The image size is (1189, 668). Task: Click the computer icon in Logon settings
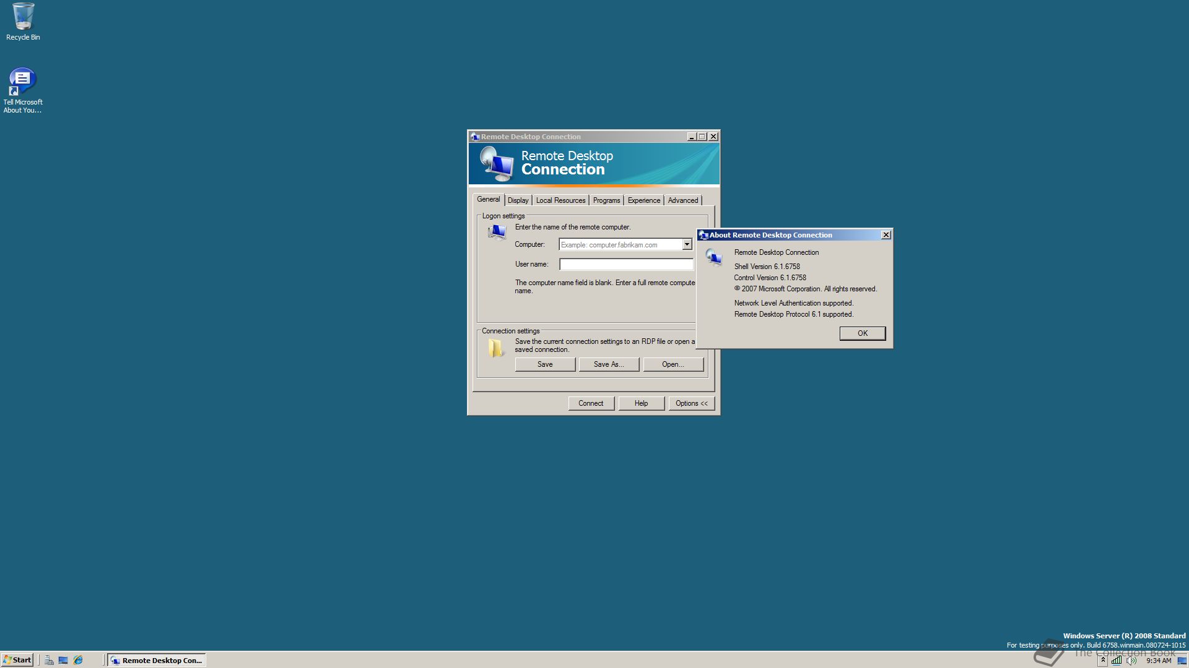click(x=497, y=232)
